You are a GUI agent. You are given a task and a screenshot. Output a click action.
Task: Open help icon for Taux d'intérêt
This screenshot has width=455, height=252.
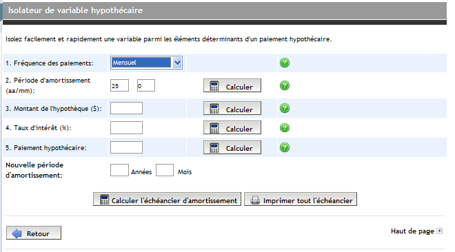[285, 128]
